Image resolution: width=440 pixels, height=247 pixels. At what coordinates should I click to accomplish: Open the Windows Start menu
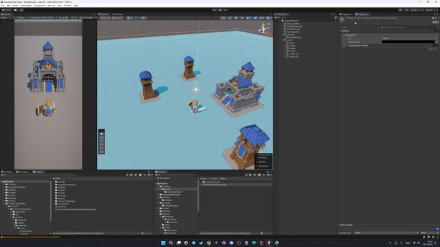tap(164, 243)
